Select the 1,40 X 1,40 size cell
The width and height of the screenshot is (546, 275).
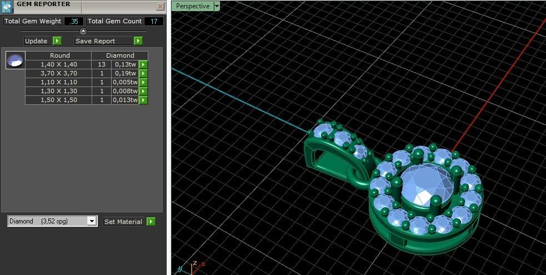(58, 65)
